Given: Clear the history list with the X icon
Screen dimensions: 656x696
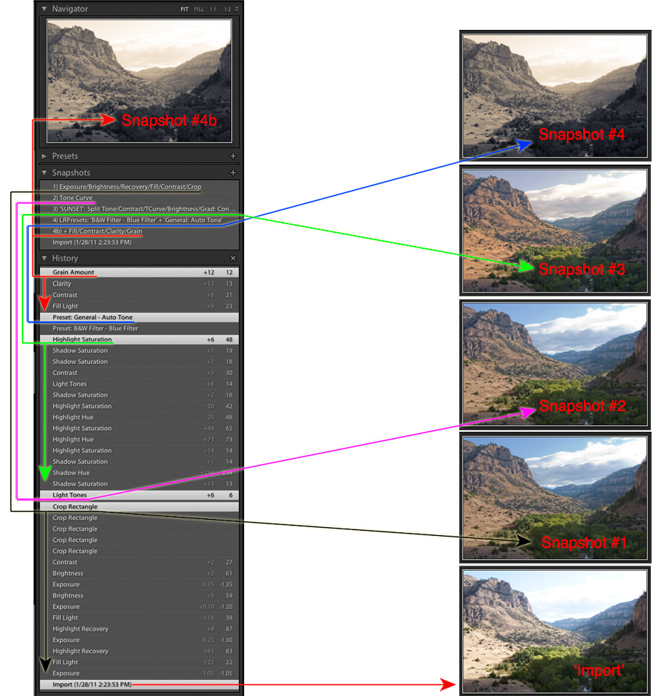Looking at the screenshot, I should (x=233, y=258).
